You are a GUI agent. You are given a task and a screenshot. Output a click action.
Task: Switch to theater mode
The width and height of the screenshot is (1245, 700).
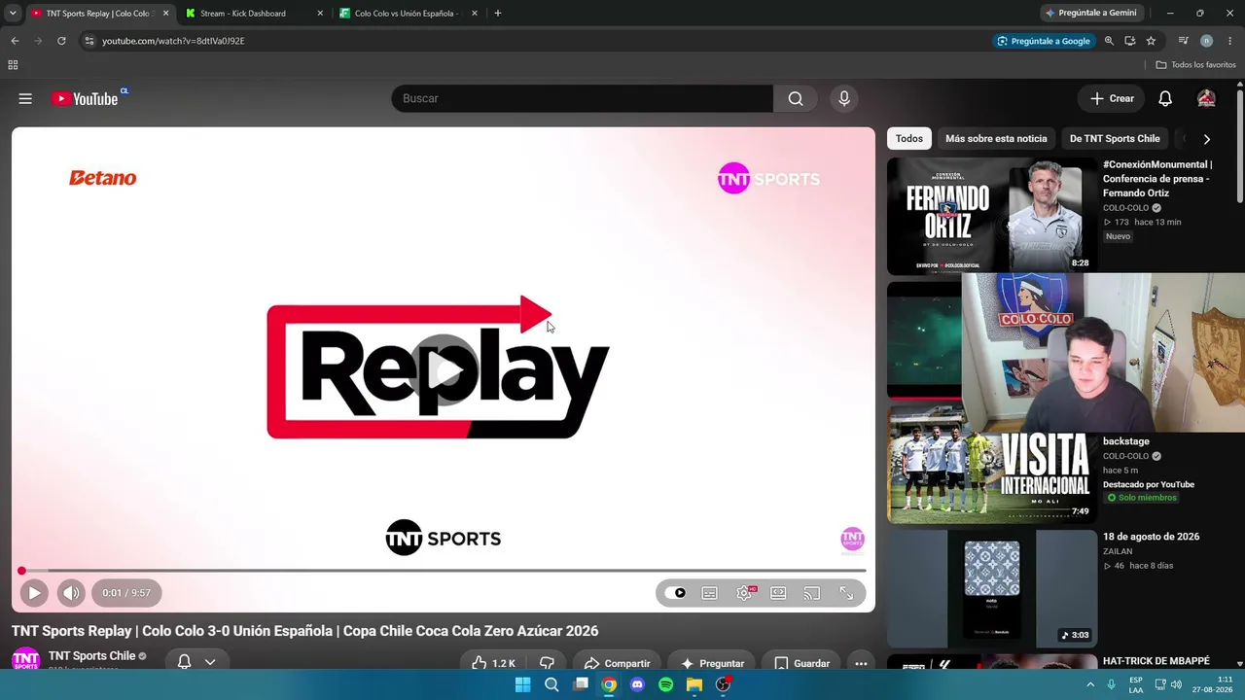pos(778,593)
